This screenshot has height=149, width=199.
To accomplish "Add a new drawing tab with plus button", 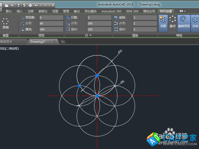I will coord(62,42).
